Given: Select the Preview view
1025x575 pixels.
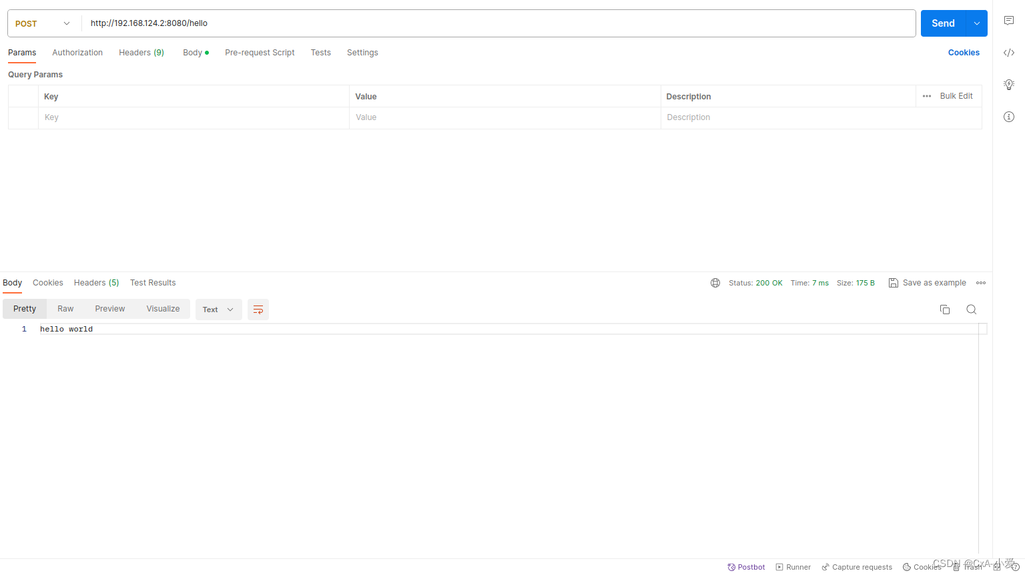Looking at the screenshot, I should click(x=110, y=309).
